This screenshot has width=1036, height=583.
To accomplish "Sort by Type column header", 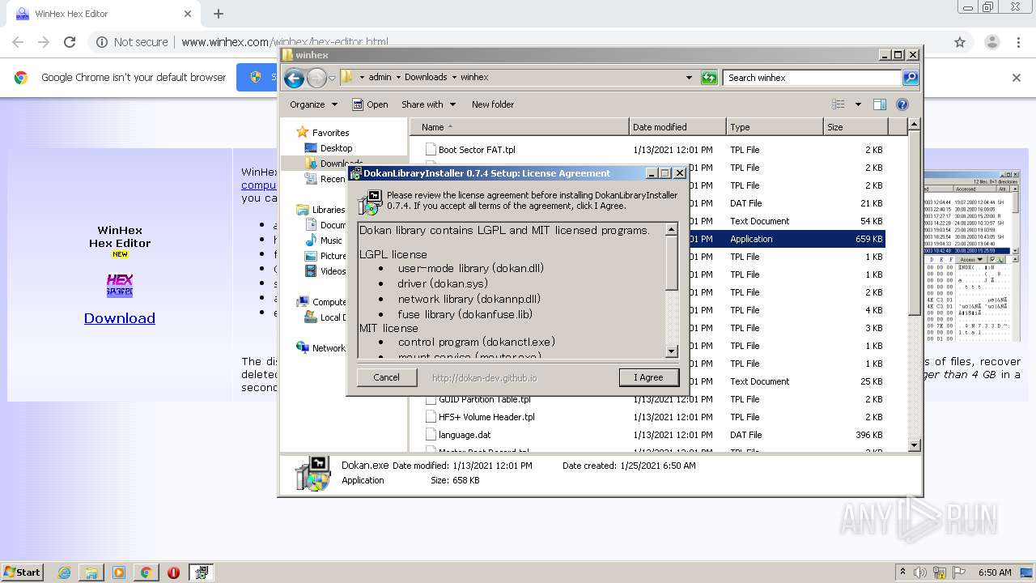I will 774,127.
